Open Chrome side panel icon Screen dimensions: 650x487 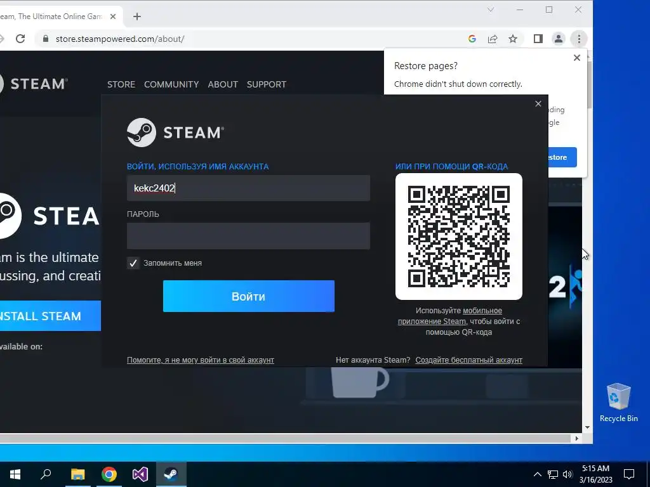pos(538,39)
